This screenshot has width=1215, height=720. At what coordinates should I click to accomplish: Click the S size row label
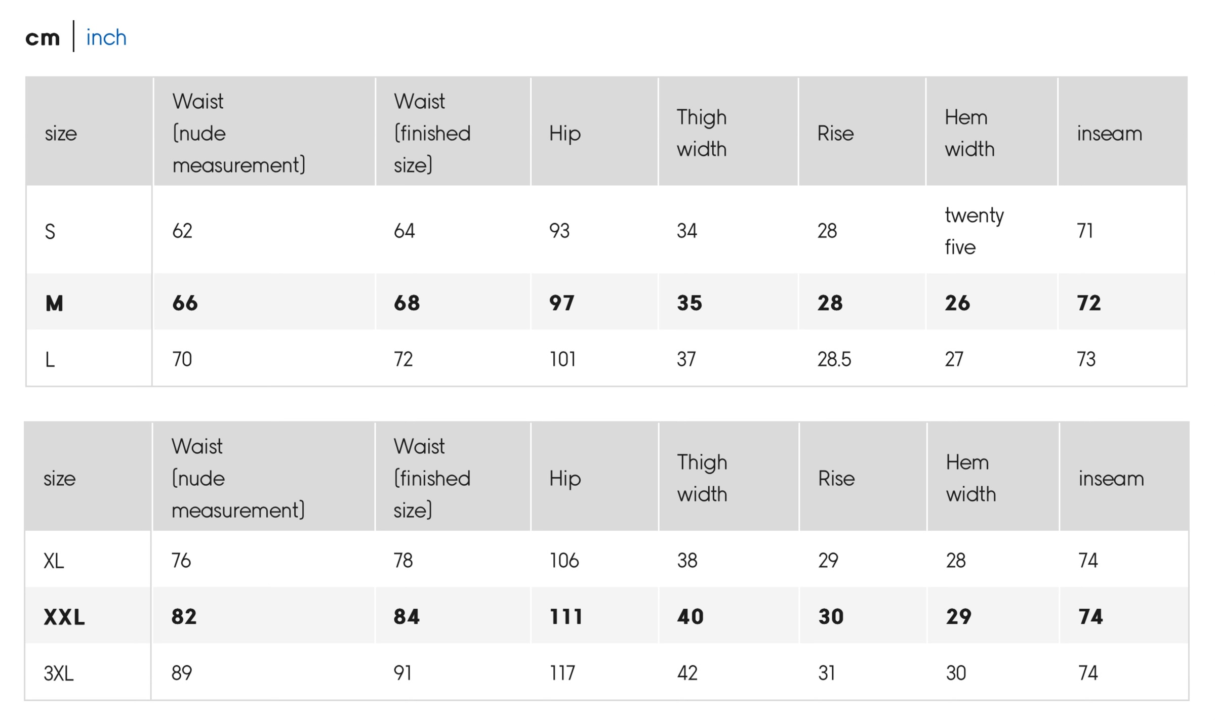[50, 232]
